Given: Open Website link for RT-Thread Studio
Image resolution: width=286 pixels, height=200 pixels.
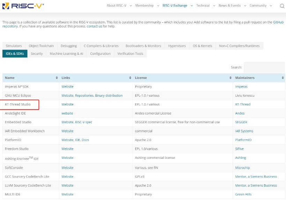Looking at the screenshot, I should (x=67, y=104).
